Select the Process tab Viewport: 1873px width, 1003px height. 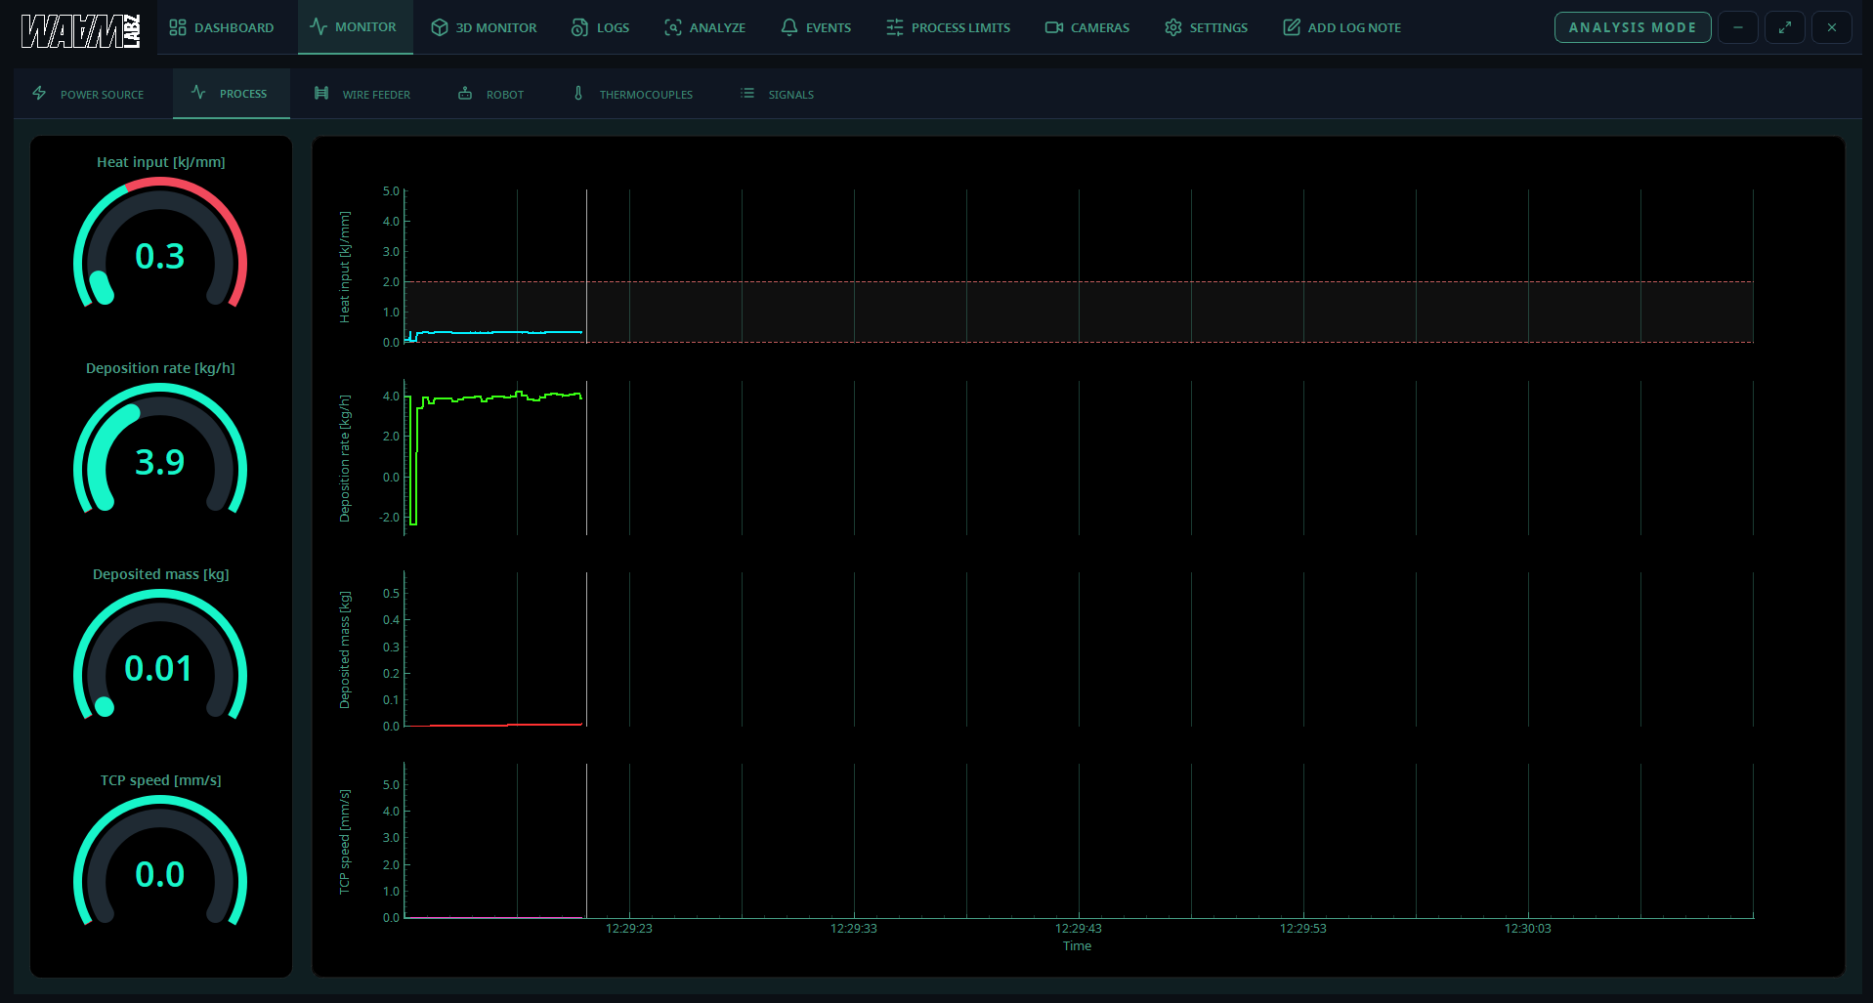point(232,94)
